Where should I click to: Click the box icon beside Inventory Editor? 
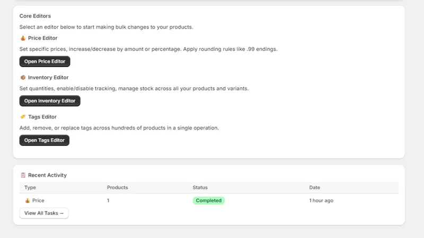coord(23,77)
